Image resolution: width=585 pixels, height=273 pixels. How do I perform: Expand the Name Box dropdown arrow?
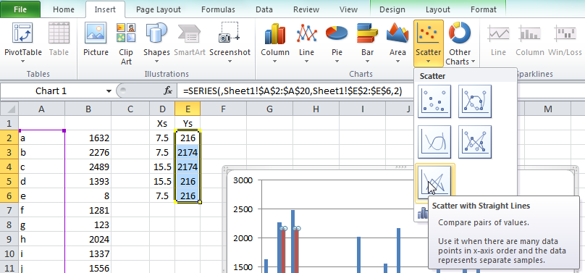pos(109,91)
